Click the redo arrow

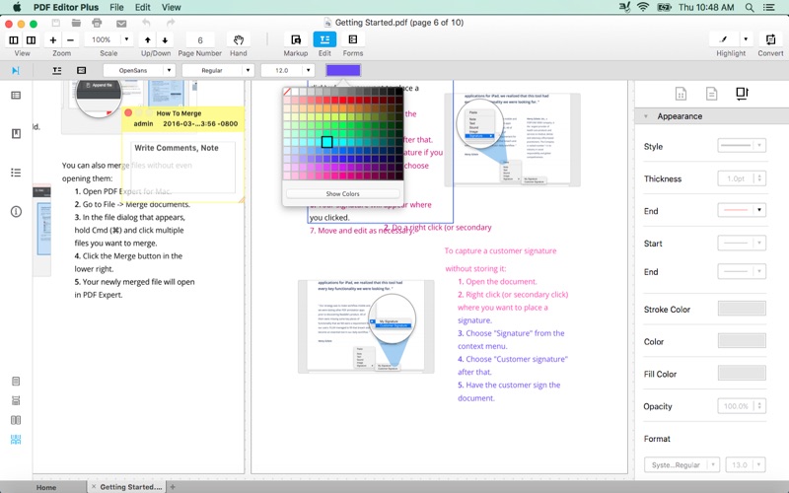click(171, 23)
